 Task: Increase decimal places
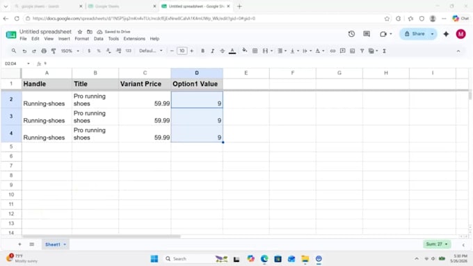tap(118, 51)
